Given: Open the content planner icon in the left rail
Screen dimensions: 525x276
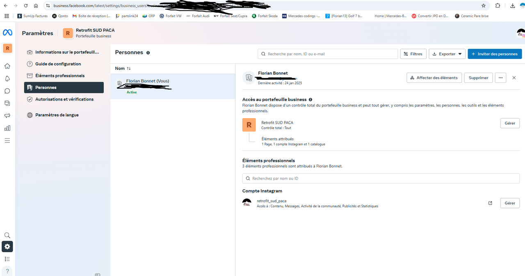Looking at the screenshot, I should pos(7,103).
